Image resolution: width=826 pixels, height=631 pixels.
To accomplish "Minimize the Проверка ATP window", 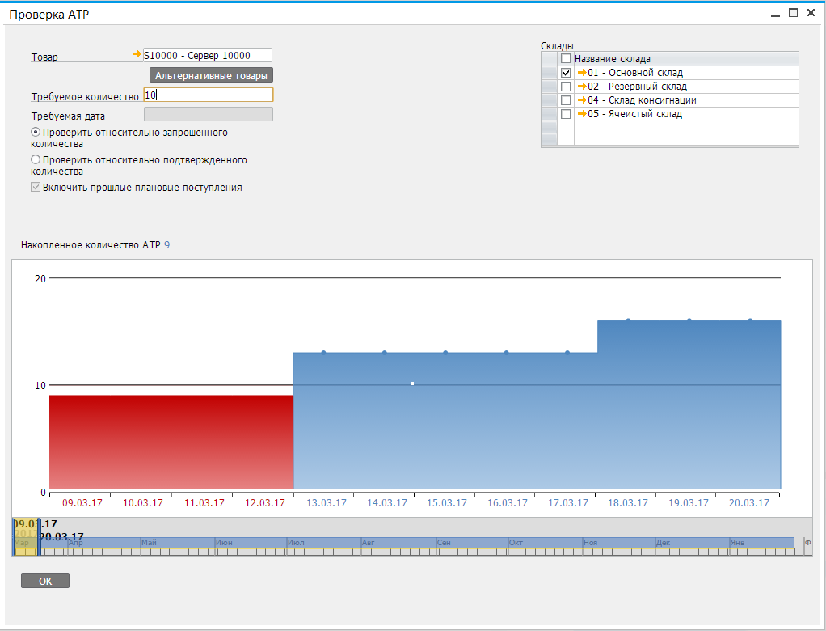I will (775, 14).
